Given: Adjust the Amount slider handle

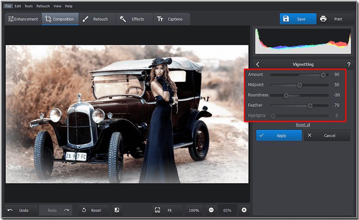Looking at the screenshot, I should (x=323, y=75).
